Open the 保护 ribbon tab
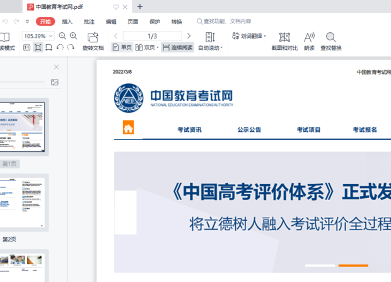 [155, 21]
